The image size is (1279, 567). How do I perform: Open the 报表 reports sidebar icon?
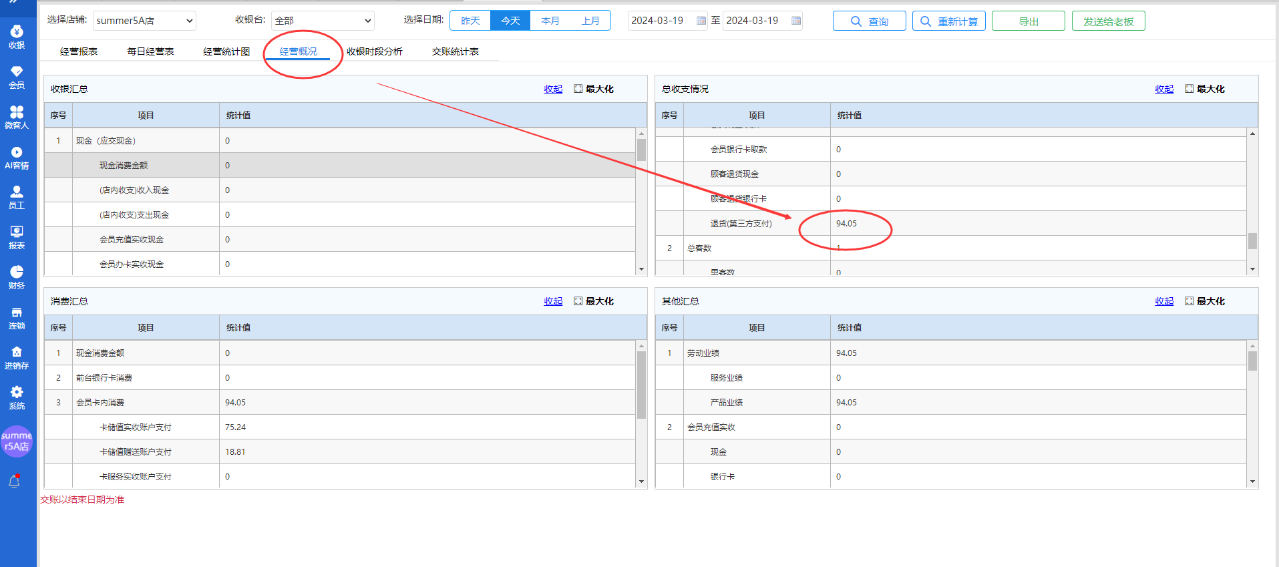point(17,238)
